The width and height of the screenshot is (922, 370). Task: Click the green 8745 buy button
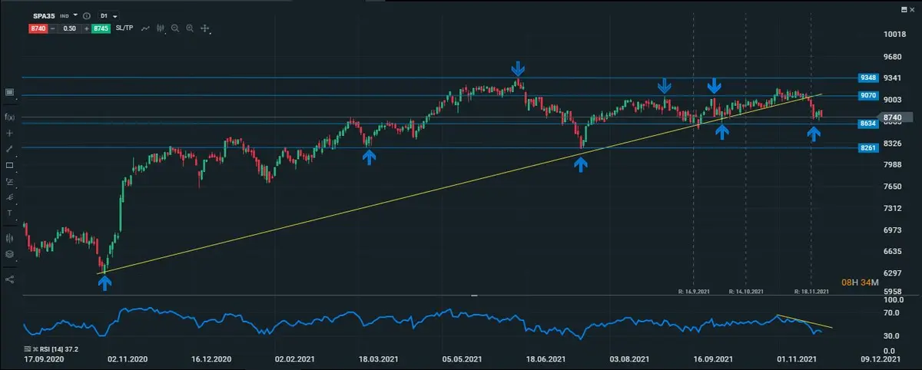[99, 28]
